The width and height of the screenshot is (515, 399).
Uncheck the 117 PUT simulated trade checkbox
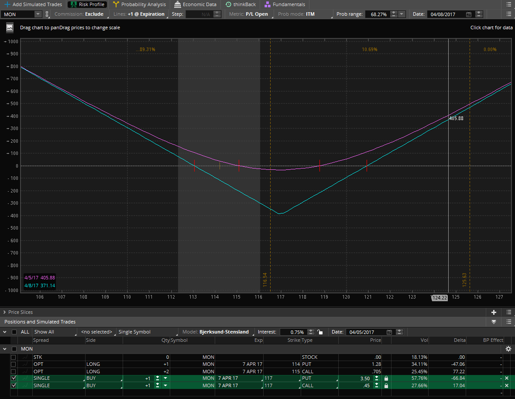point(14,378)
